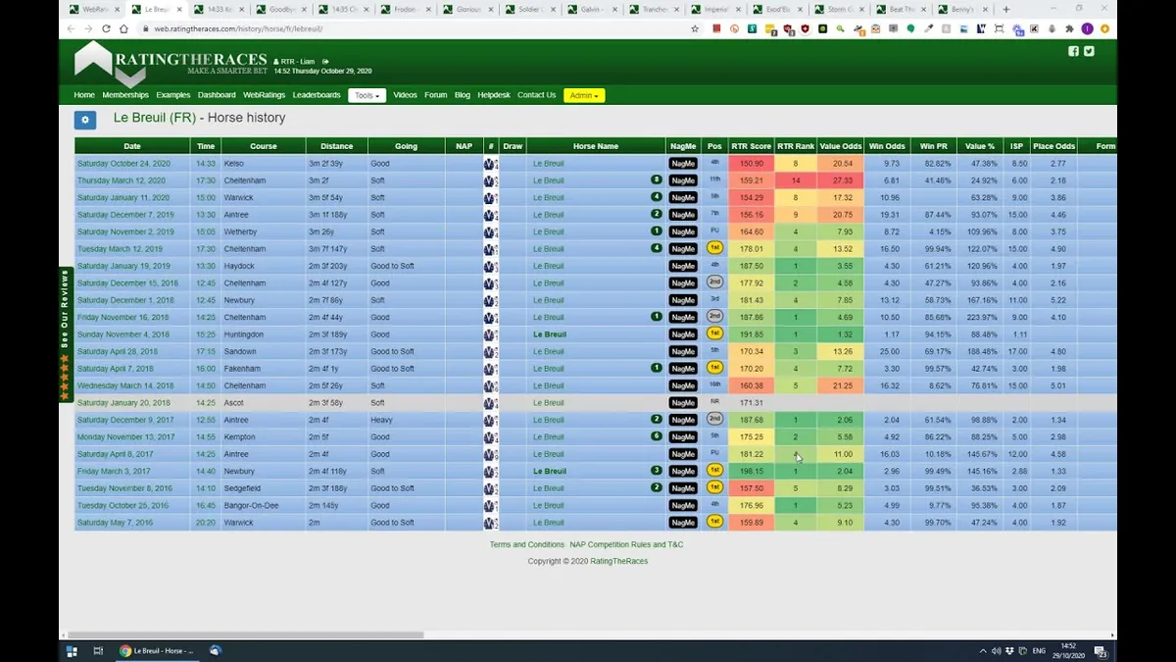Toggle NagMe for the Cheltenham March 12, 2020 row
The height and width of the screenshot is (662, 1176).
pos(683,180)
